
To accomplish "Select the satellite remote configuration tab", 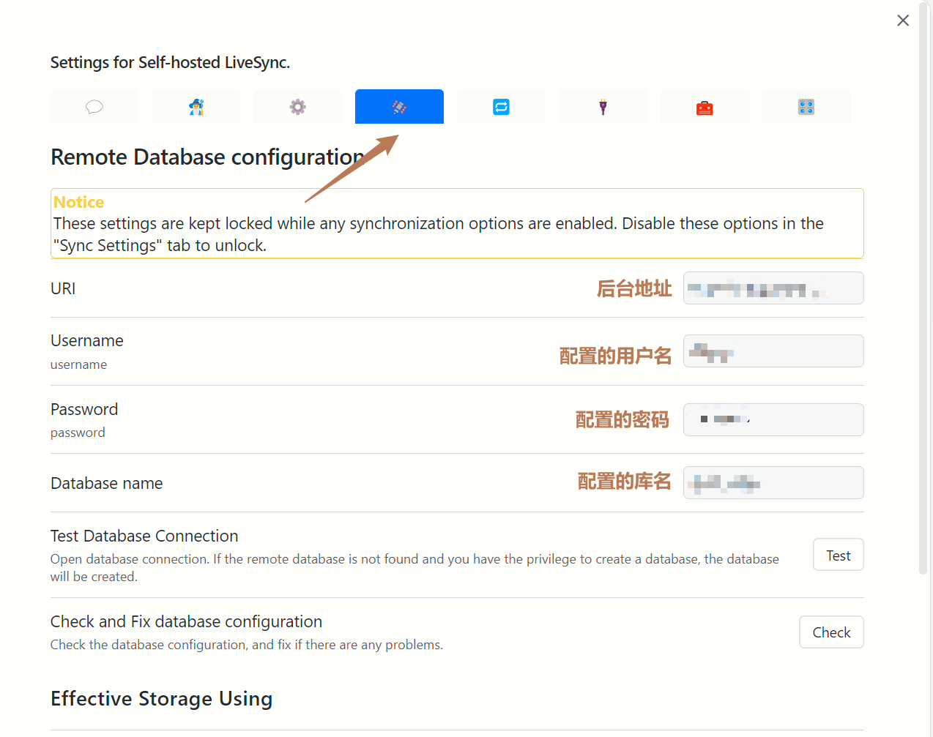I will pos(399,107).
